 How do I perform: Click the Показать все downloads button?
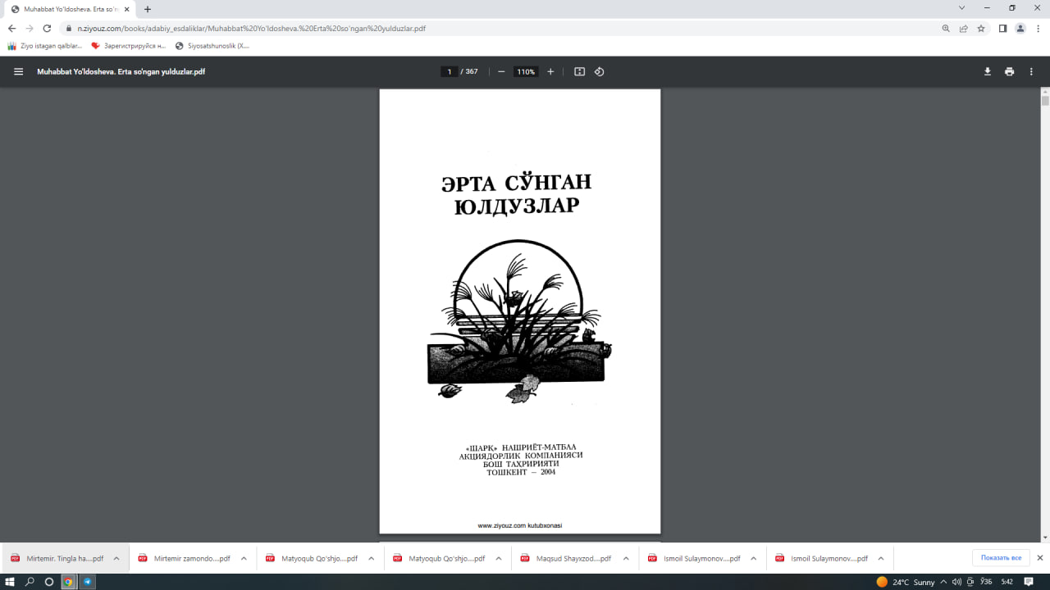pos(1000,557)
